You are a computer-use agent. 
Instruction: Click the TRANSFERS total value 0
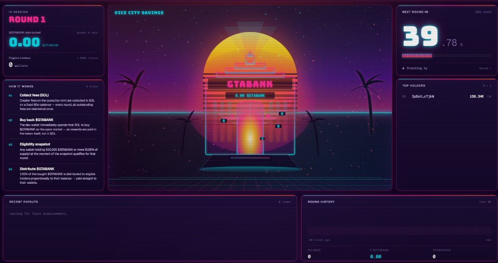[x=434, y=257]
